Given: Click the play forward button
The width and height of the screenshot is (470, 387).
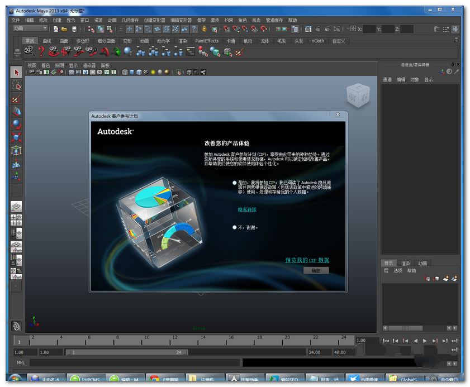Looking at the screenshot, I should [425, 341].
